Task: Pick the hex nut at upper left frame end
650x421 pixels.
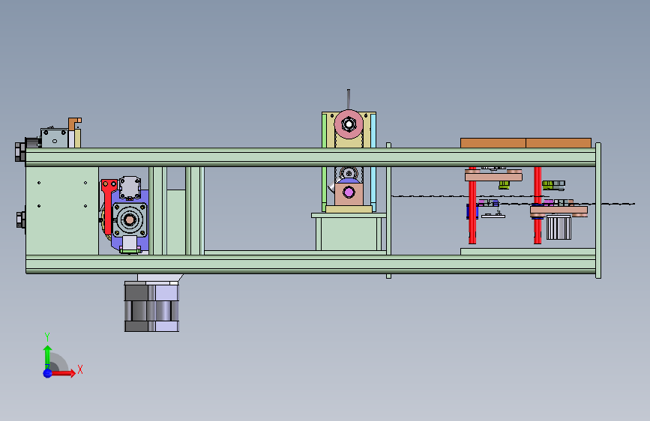Action: (20, 151)
